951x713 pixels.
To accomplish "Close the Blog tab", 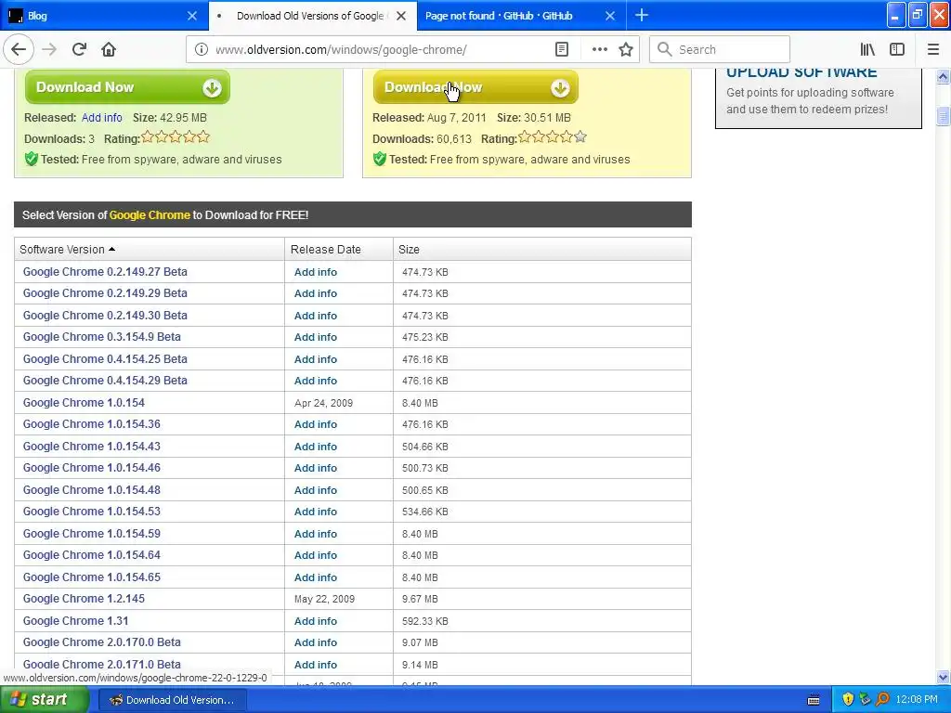I will (x=192, y=16).
